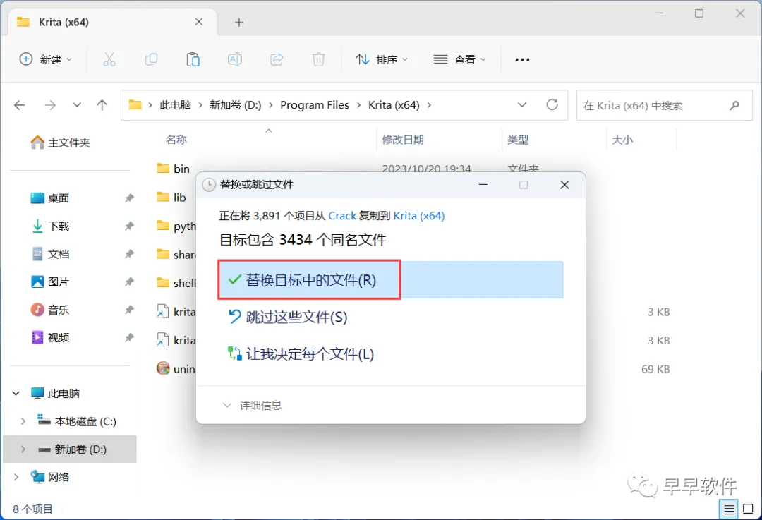Minimize the 替换或跳过文件 dialog
This screenshot has width=762, height=520.
[483, 185]
